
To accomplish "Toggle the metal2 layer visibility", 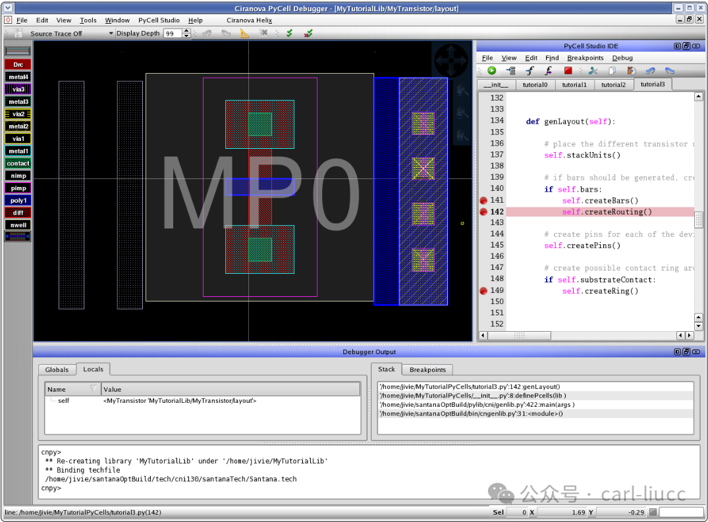I will [x=18, y=126].
